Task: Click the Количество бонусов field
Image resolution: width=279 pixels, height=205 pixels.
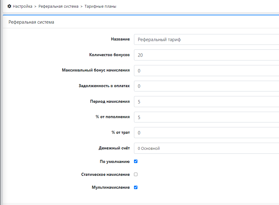Action: tap(206, 55)
